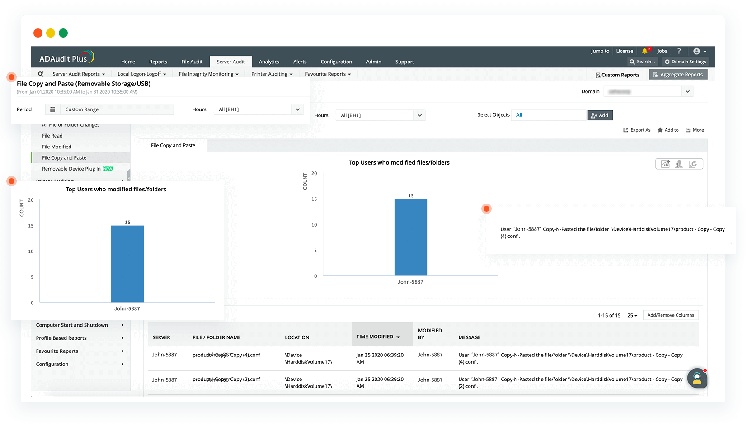Open the Support tab
This screenshot has height=427, width=747.
click(404, 62)
